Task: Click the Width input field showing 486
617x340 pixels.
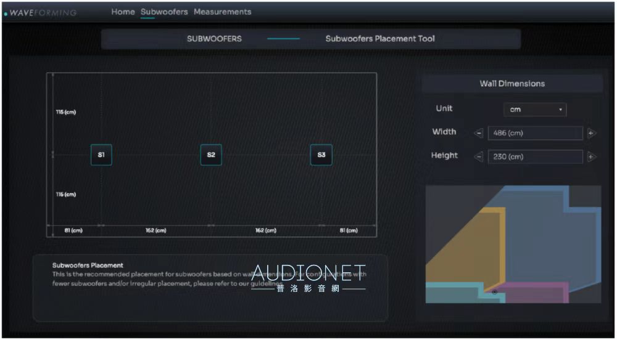Action: click(x=535, y=133)
